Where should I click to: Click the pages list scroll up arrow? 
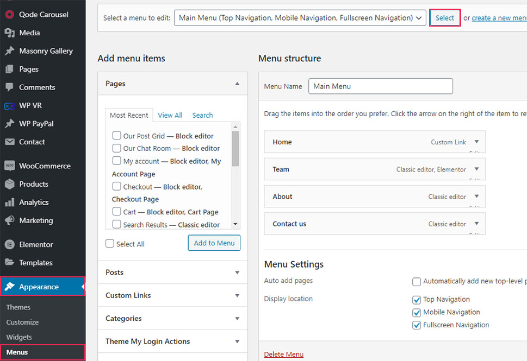coord(235,127)
